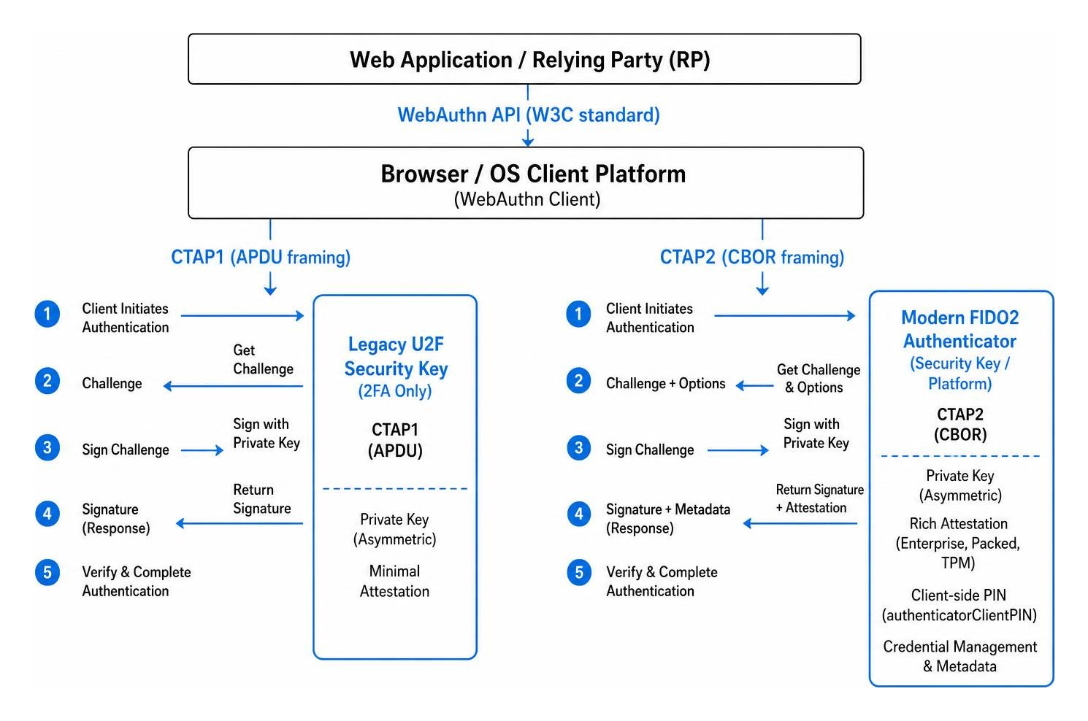
Task: Select the "WebAuthn API (W3C standard)" label
Action: [529, 115]
